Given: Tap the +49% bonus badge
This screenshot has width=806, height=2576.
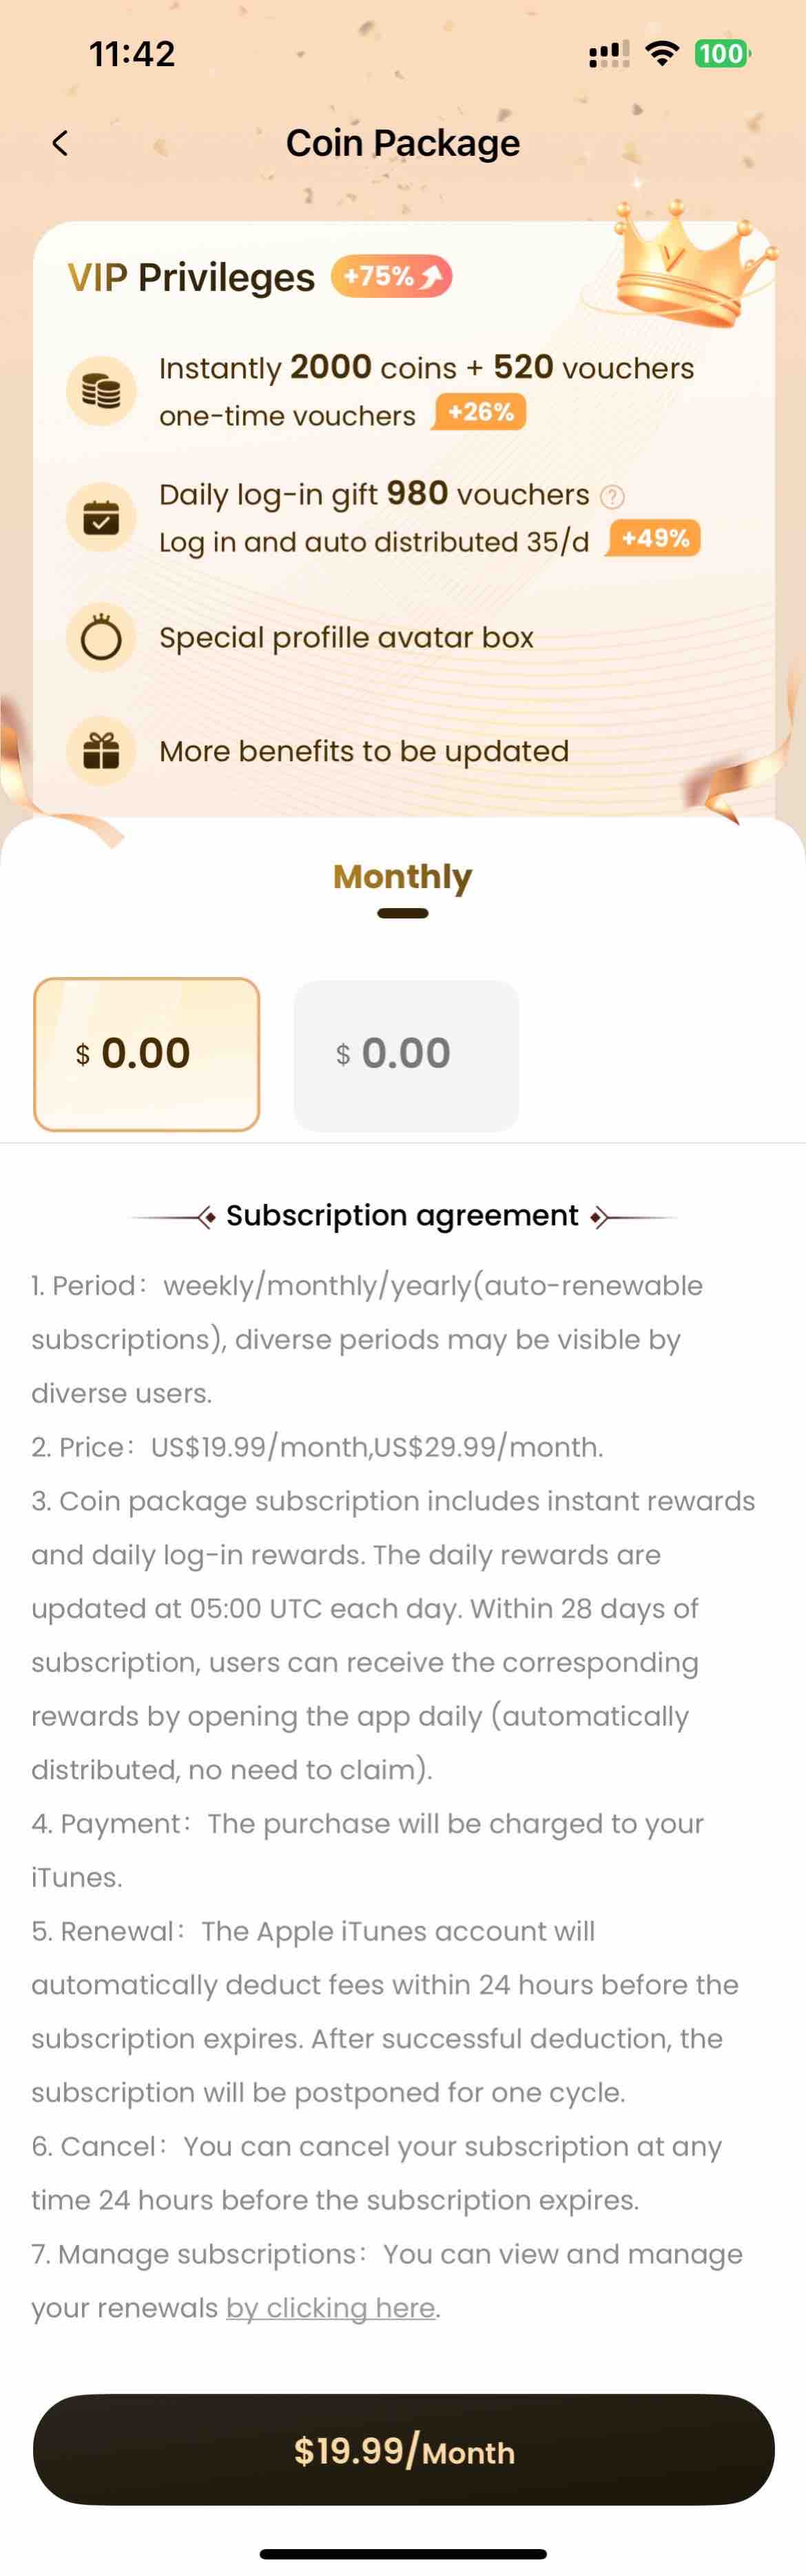Looking at the screenshot, I should [654, 538].
